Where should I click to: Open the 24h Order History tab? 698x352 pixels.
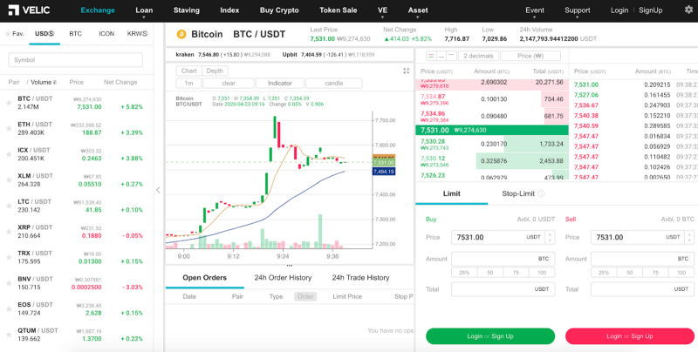pyautogui.click(x=283, y=278)
